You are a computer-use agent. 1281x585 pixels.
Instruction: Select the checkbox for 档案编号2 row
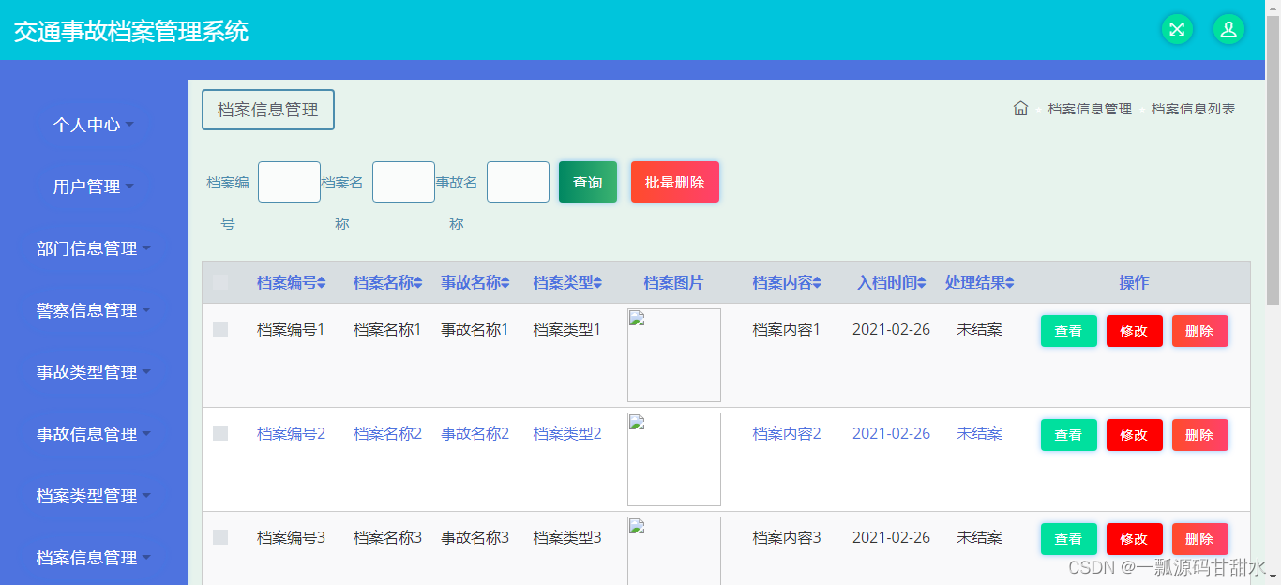[222, 434]
